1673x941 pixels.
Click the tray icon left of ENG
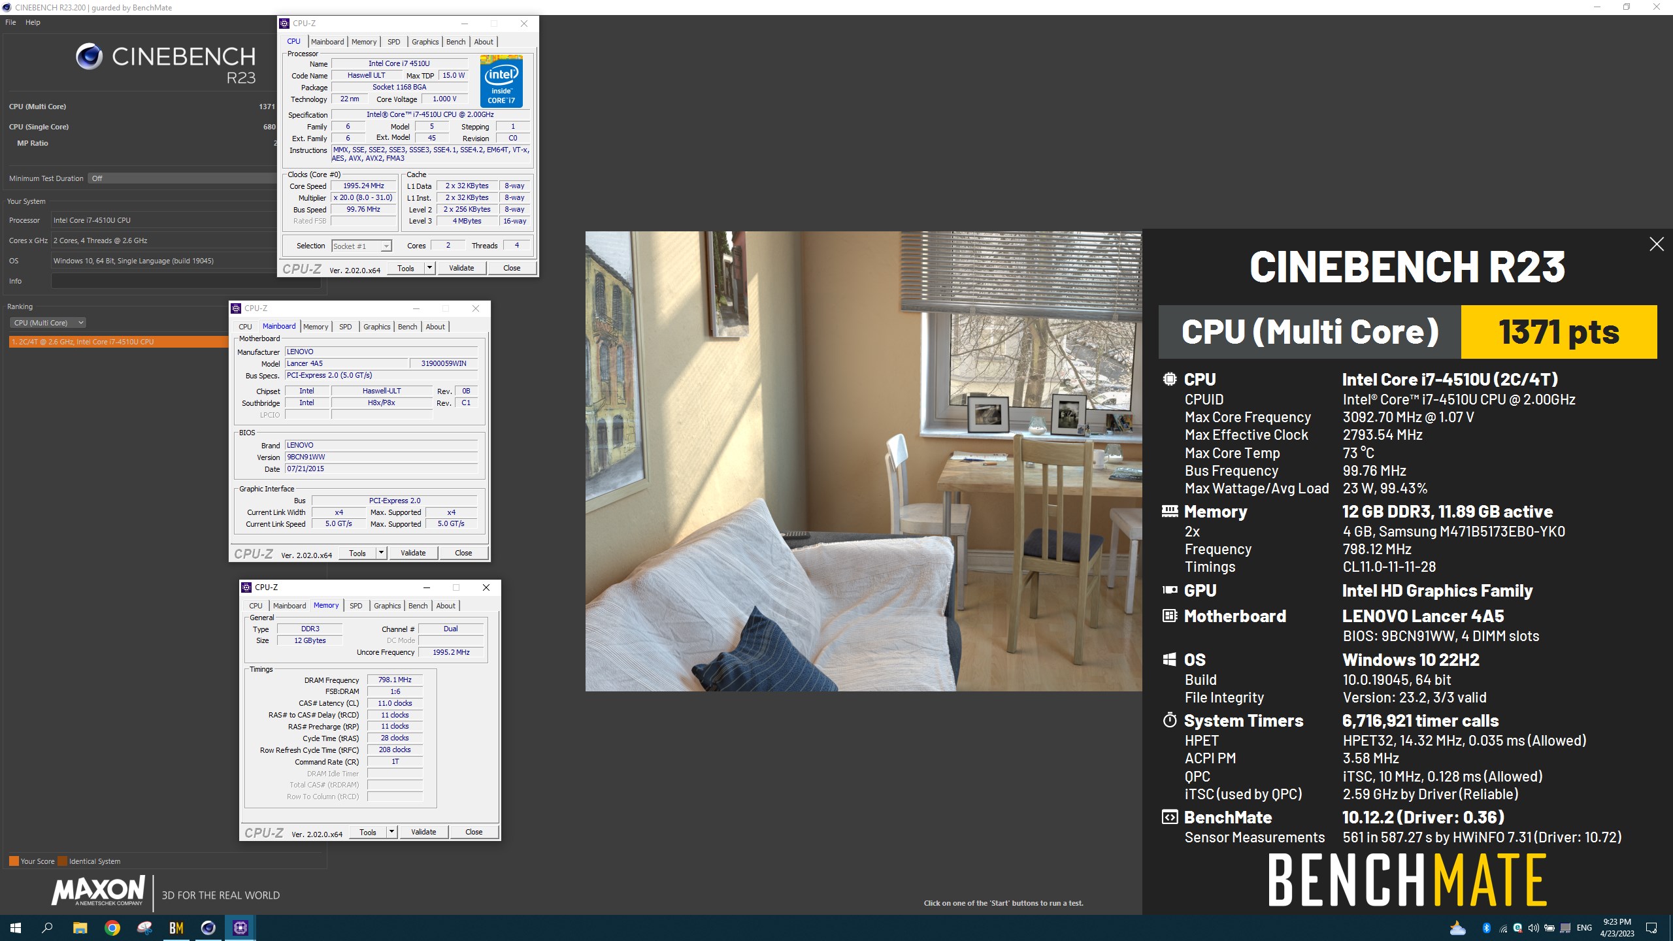click(x=1565, y=928)
